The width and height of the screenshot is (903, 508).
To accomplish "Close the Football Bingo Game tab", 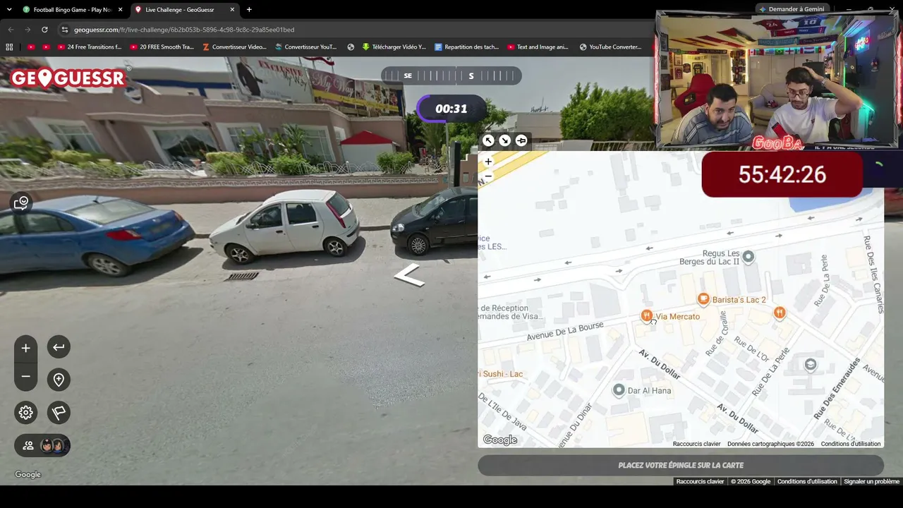I will coord(120,10).
